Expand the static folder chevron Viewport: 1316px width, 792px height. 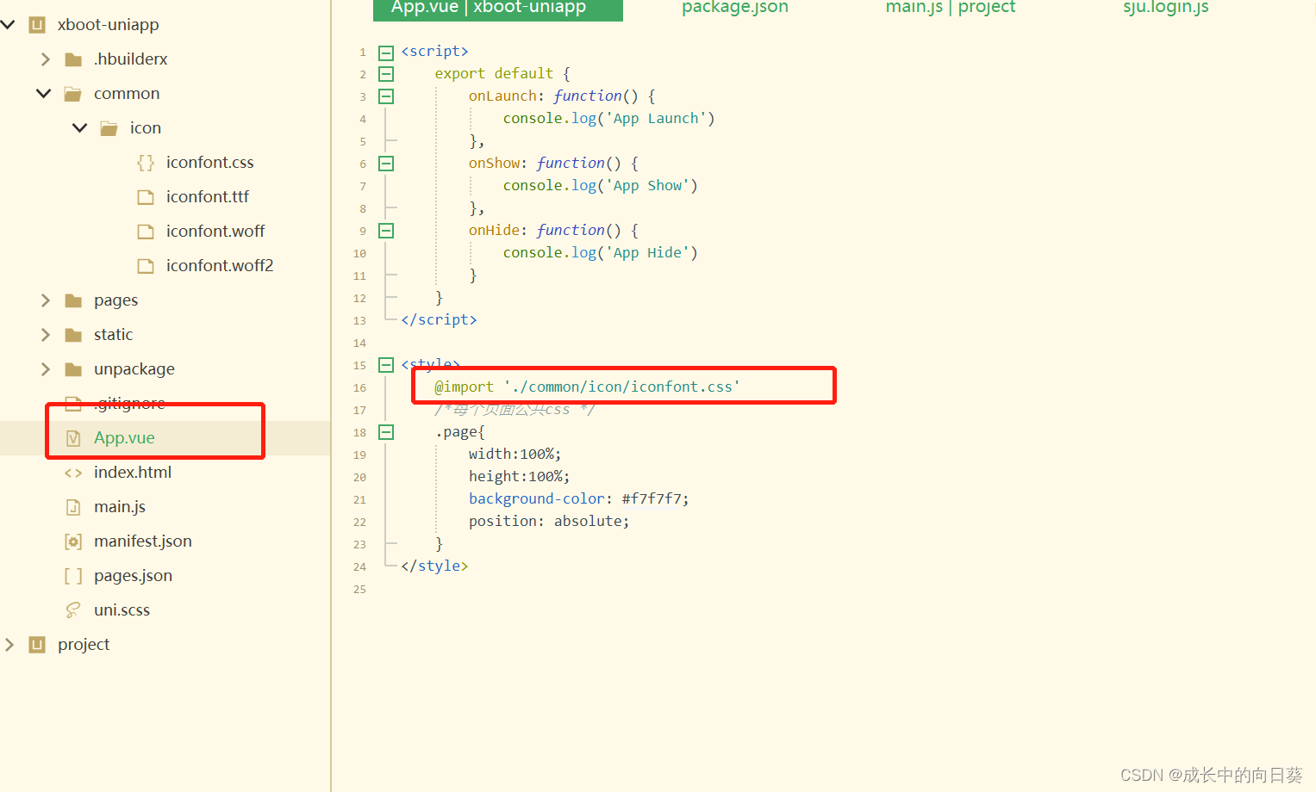pos(46,334)
